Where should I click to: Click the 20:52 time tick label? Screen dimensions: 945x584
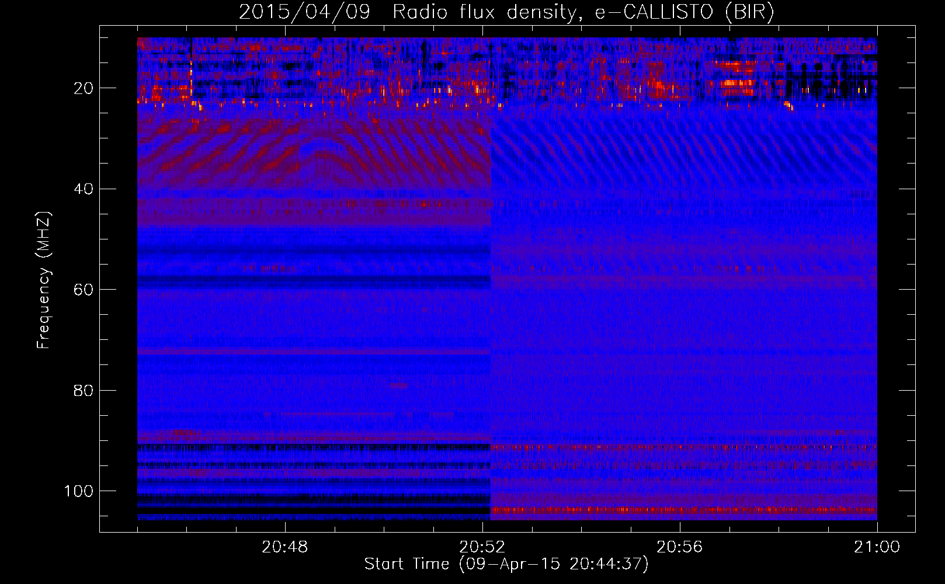pyautogui.click(x=482, y=547)
